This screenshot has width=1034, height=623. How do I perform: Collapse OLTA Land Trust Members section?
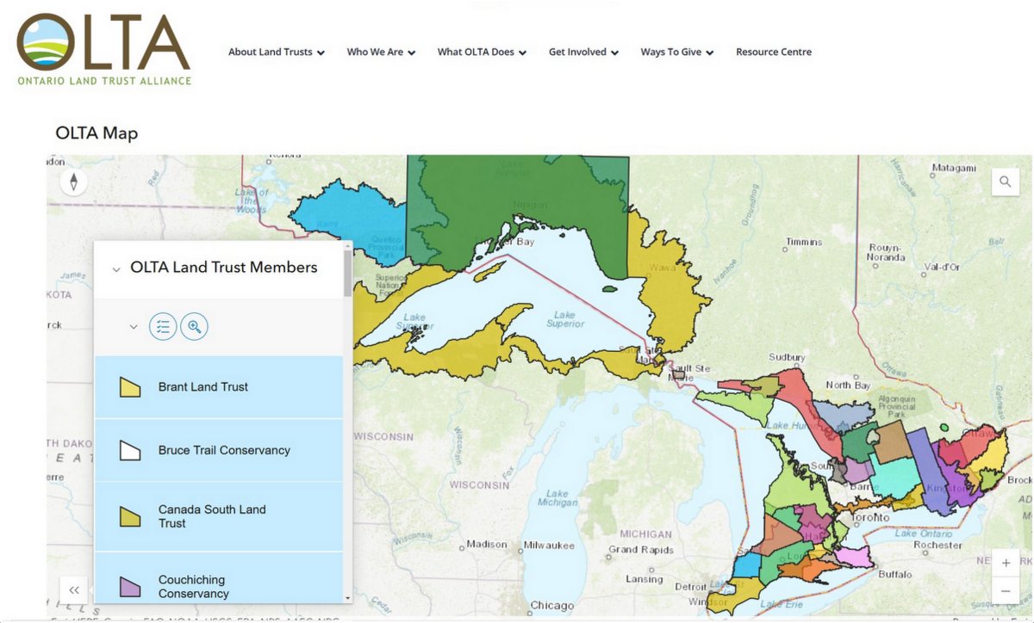(116, 268)
